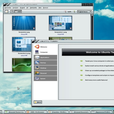This screenshot has height=114, width=114.
Task: Click the Screenshot-1.png file name
Action: 61,32
